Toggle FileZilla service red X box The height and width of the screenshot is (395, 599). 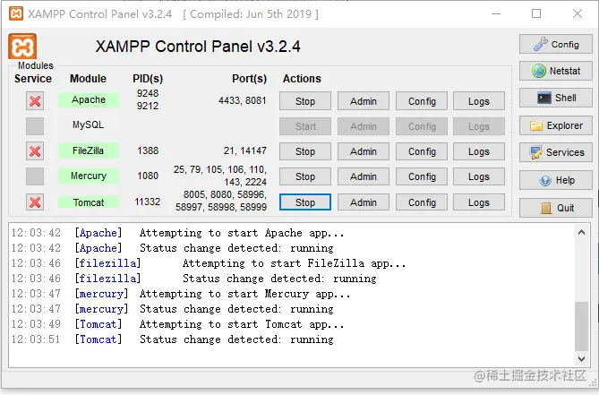click(x=35, y=151)
